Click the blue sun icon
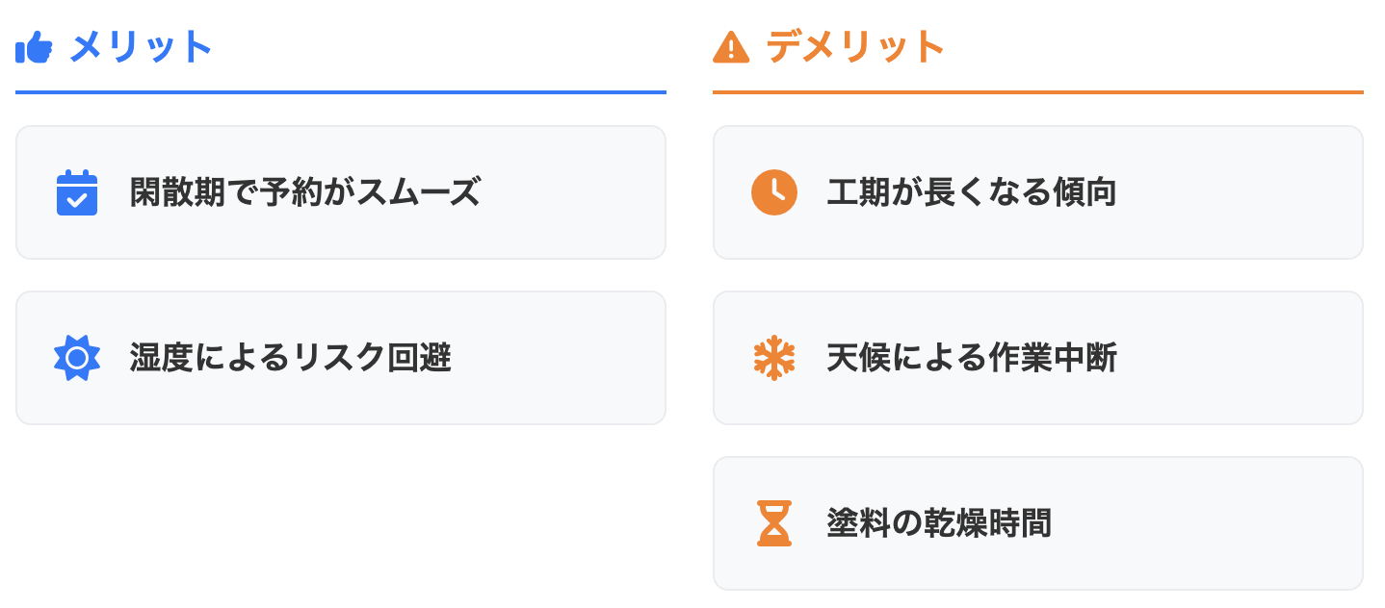 click(77, 358)
